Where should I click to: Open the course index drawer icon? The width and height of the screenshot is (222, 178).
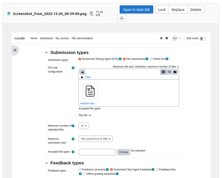15,50
